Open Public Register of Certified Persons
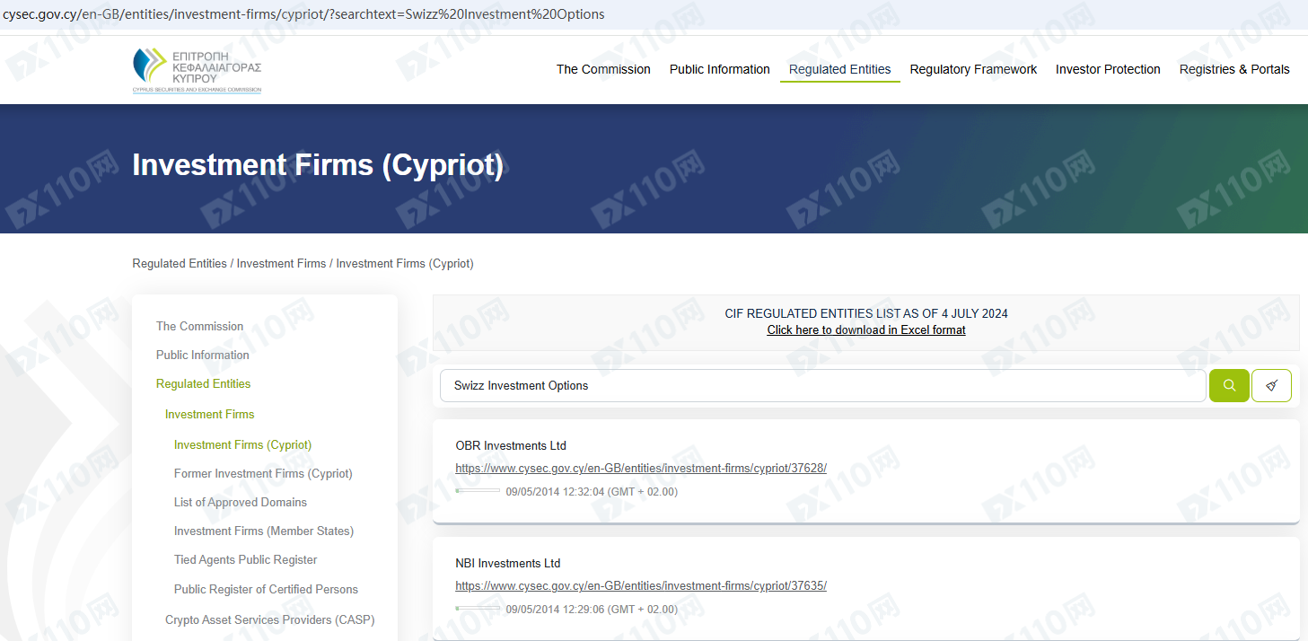Screen dimensions: 1308x641 click(266, 589)
